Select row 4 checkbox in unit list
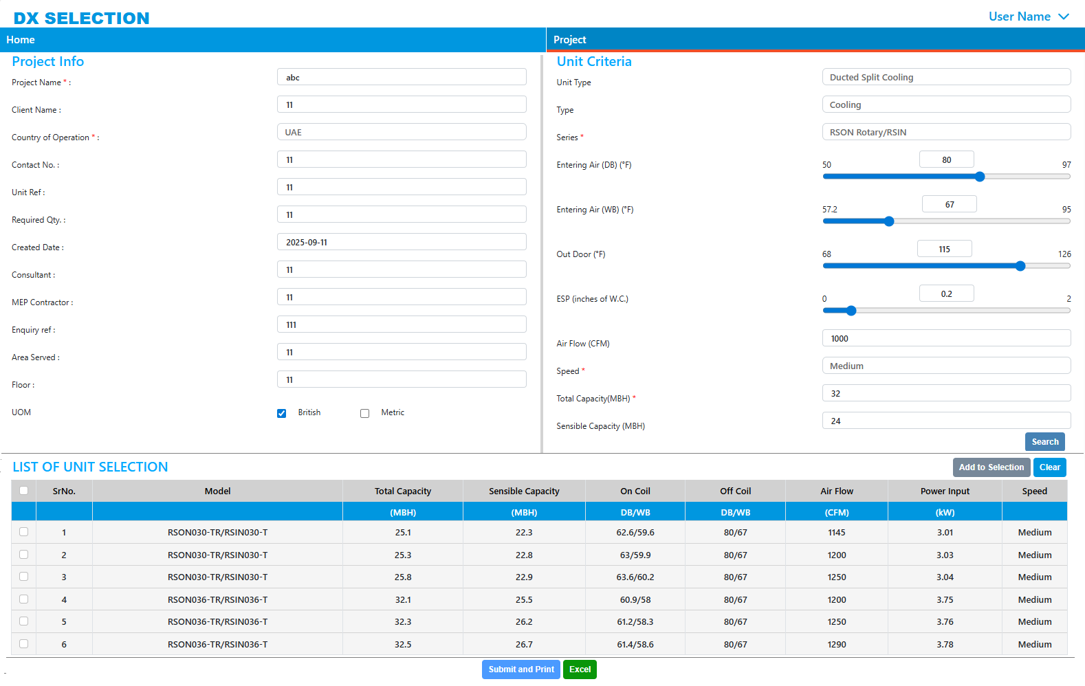1085x686 pixels. tap(24, 599)
